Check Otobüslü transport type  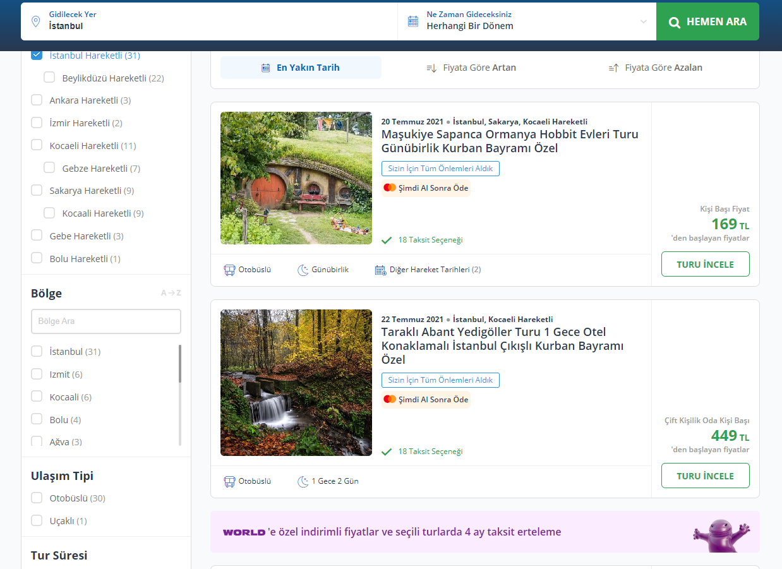click(x=37, y=498)
